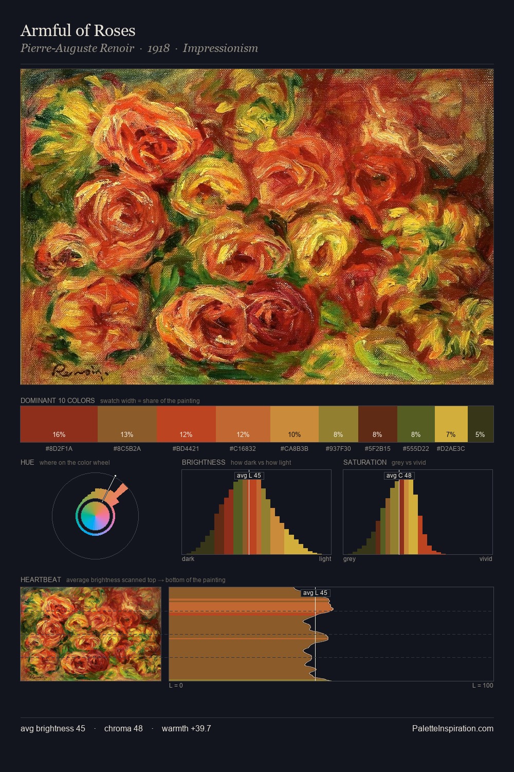The height and width of the screenshot is (772, 514).
Task: Click the avg L 45 heartbeat label
Action: [315, 593]
